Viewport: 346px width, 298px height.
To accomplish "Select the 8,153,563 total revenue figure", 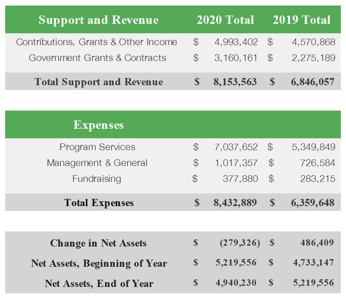I will click(x=235, y=82).
